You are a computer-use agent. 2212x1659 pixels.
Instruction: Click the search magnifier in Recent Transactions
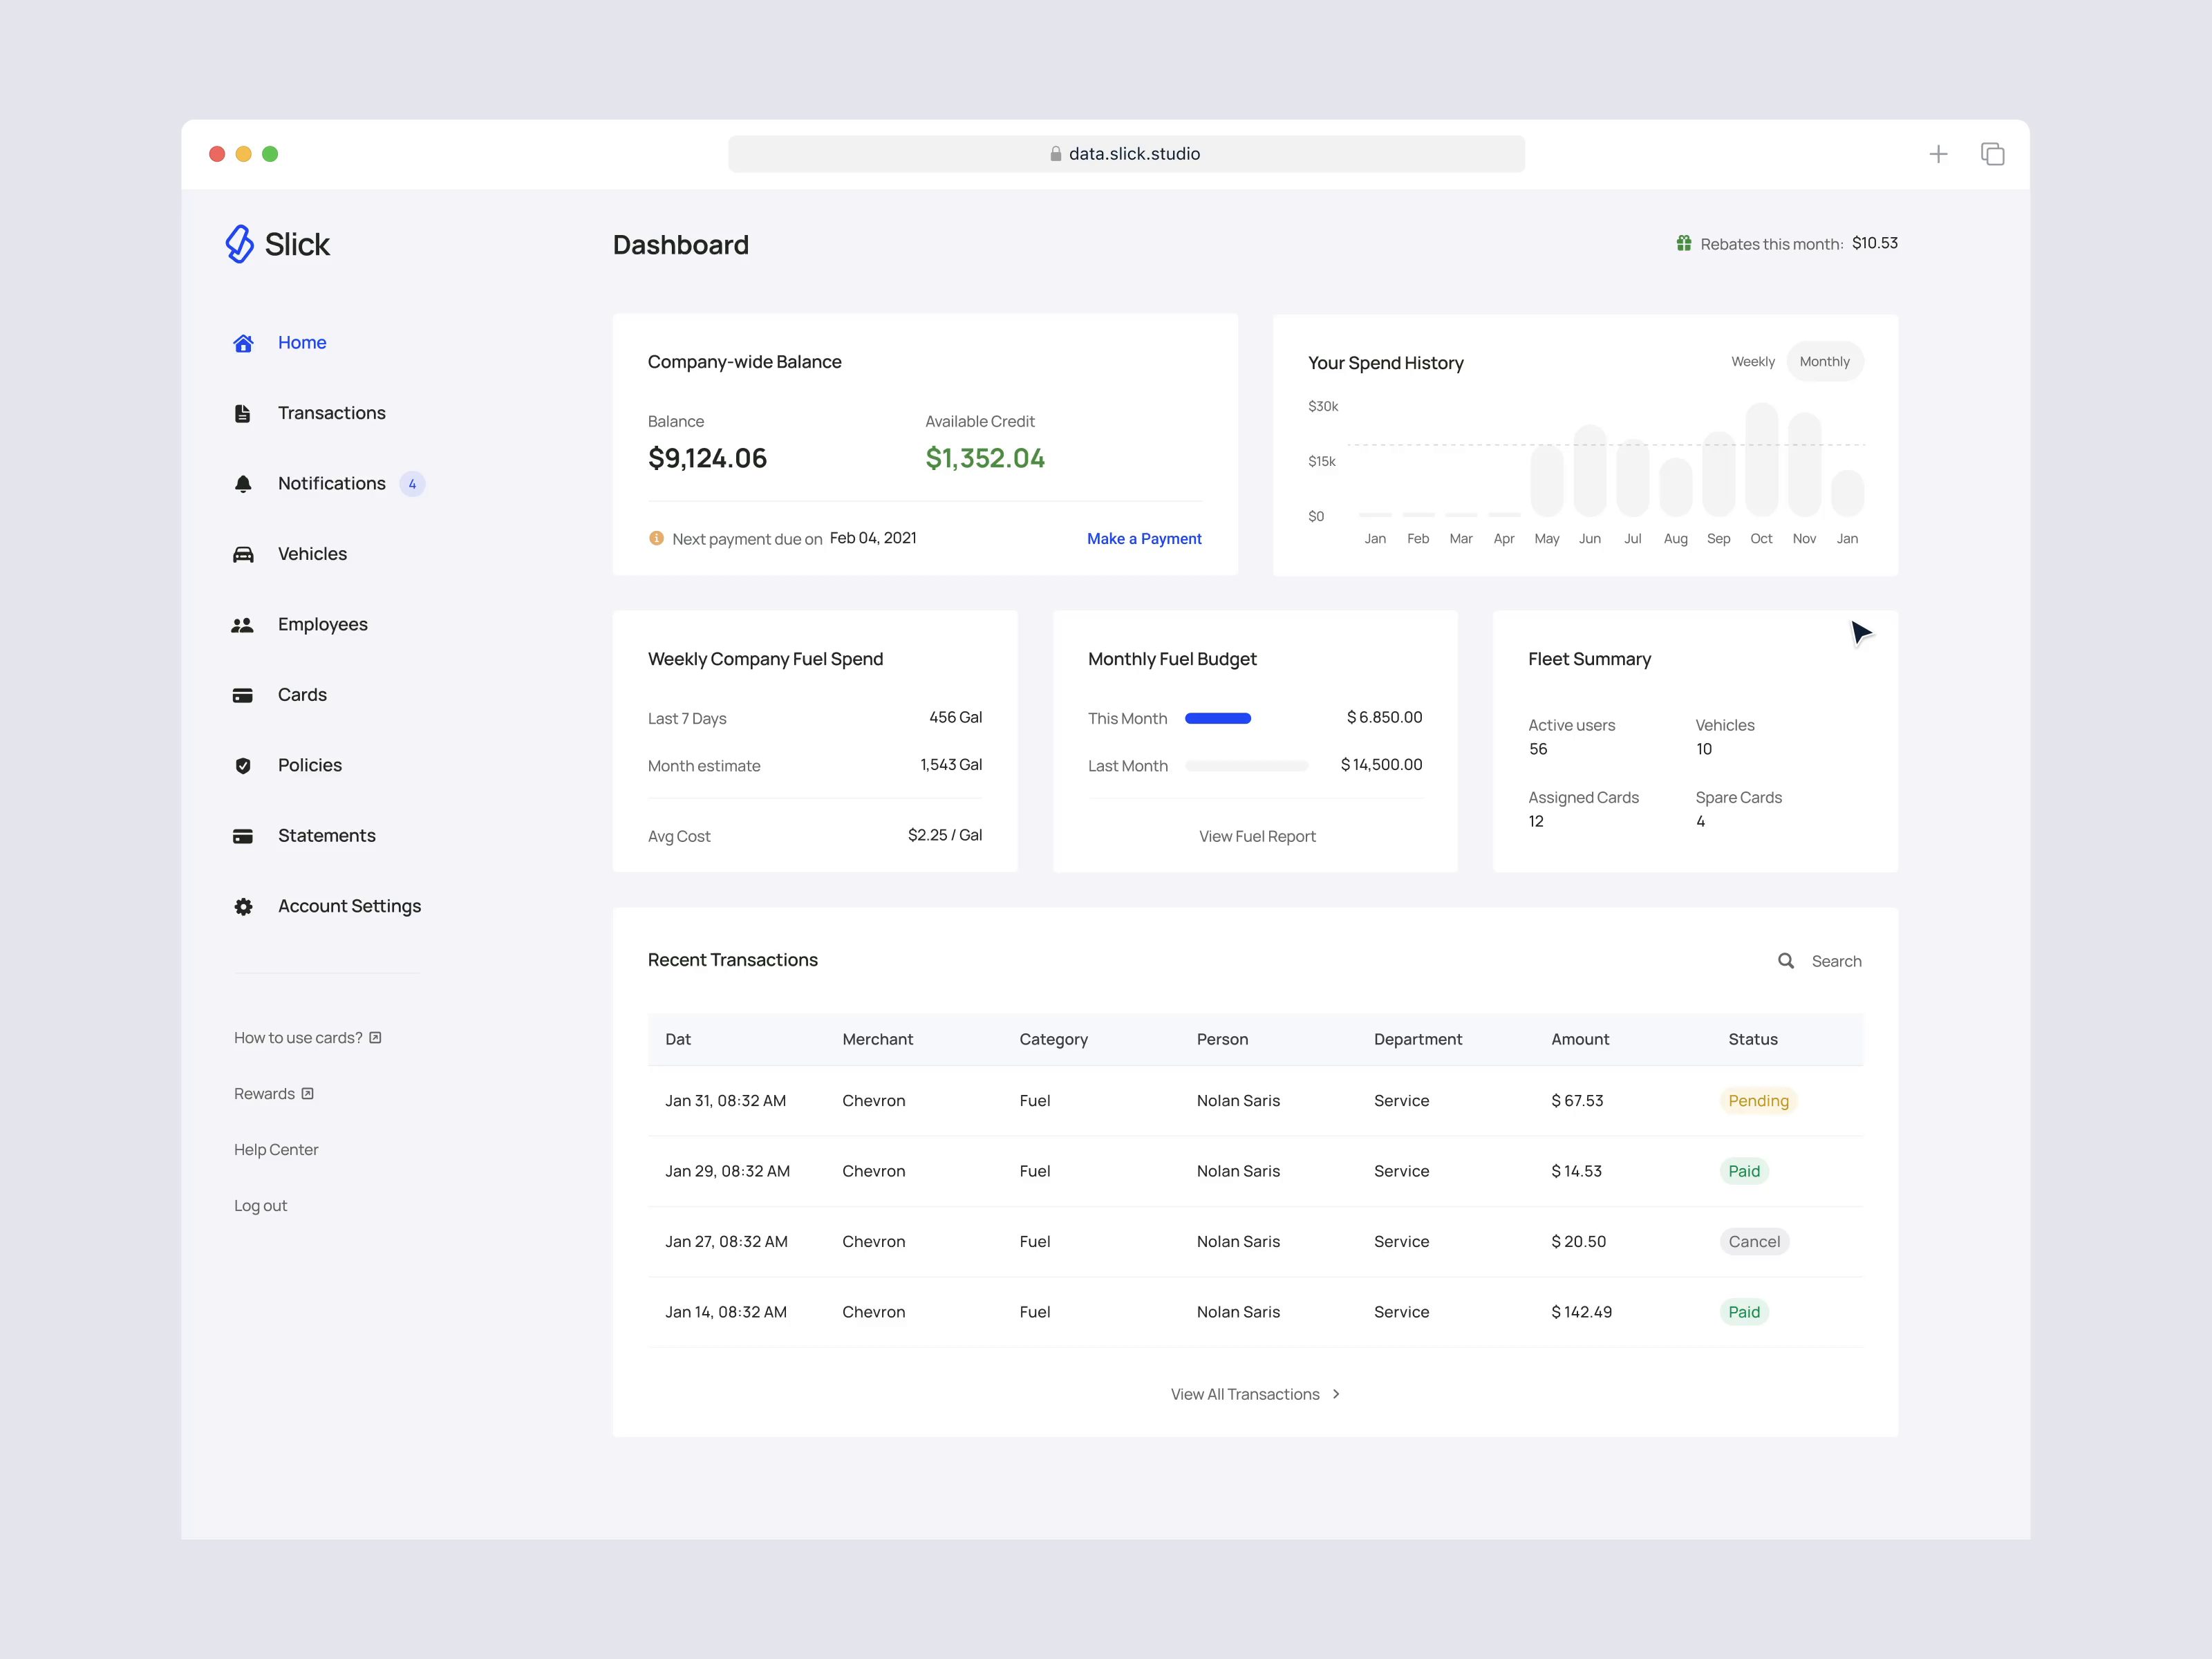click(x=1786, y=960)
